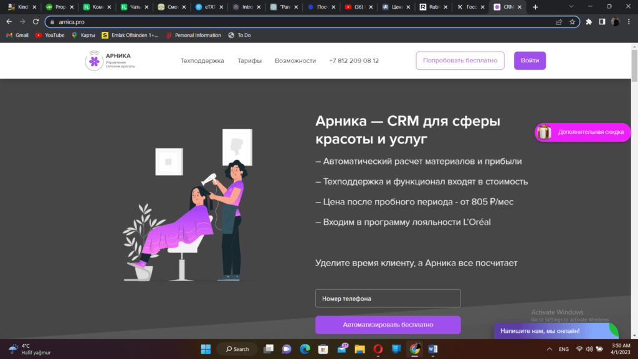This screenshot has width=638, height=359.
Task: Click the Войти login button
Action: coord(530,61)
